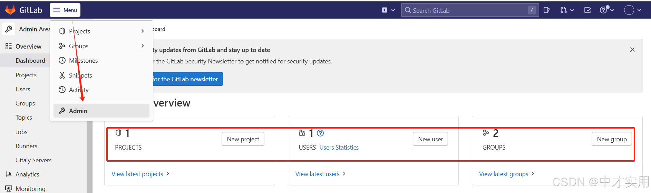Screen dimensions: 651x193
Task: Dismiss the security newsletter banner
Action: coord(632,50)
